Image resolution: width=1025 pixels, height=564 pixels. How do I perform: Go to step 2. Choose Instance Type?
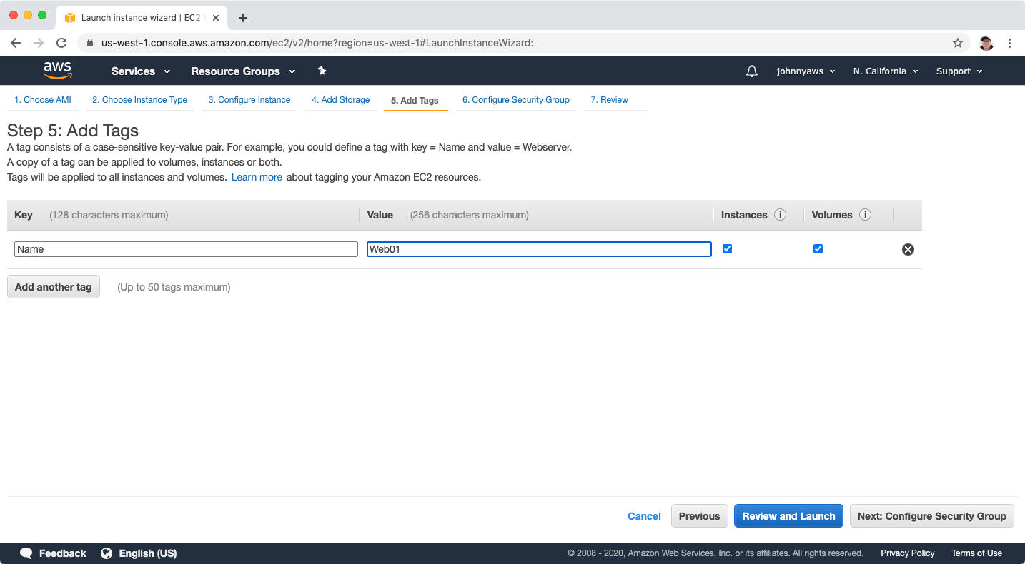tap(139, 100)
